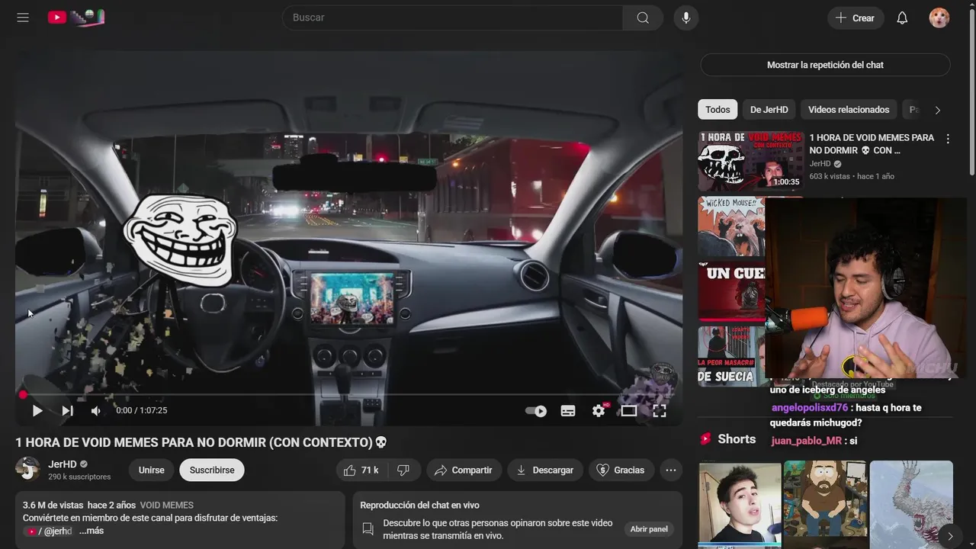
Task: Open first Short with man's face
Action: (740, 504)
